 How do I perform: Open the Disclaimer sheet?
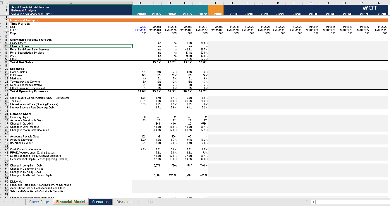(125, 202)
